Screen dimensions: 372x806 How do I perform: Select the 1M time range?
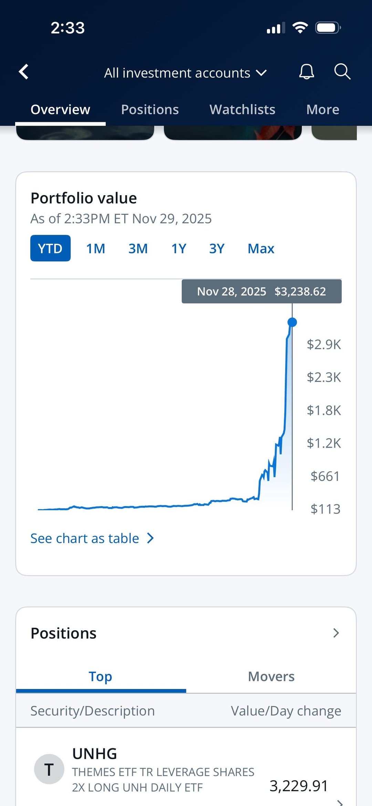[x=95, y=248]
